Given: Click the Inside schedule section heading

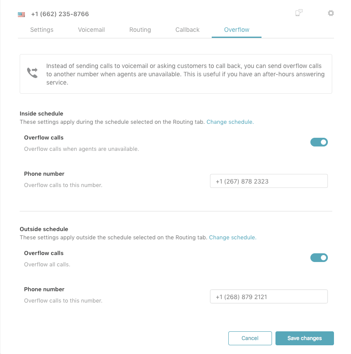Looking at the screenshot, I should tap(41, 113).
